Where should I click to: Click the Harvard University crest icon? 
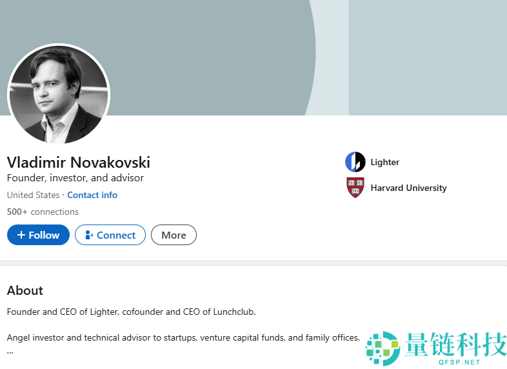355,188
